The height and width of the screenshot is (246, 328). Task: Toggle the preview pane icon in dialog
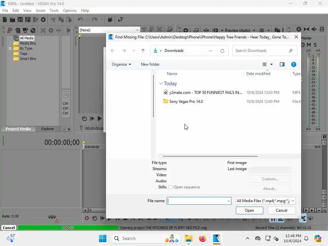(x=282, y=64)
